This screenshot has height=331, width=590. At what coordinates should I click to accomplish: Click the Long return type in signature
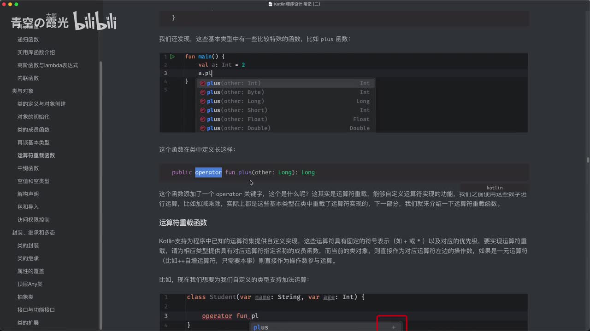coord(308,172)
